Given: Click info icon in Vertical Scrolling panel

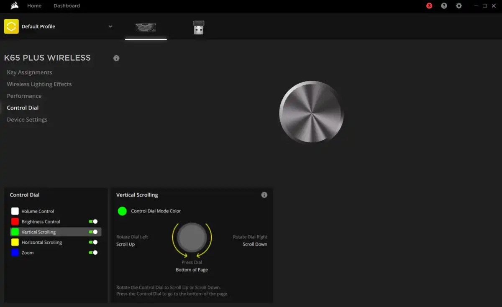Looking at the screenshot, I should click(264, 195).
